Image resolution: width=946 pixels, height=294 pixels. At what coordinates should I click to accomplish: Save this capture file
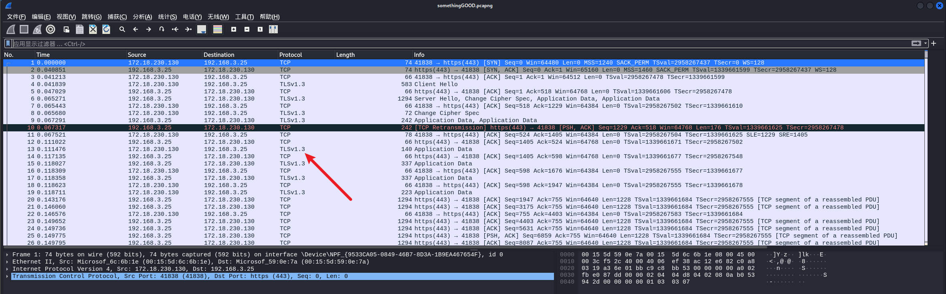point(80,29)
